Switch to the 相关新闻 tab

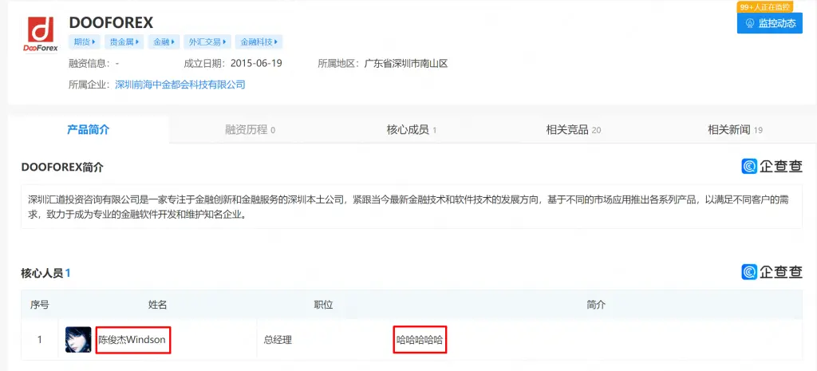735,130
